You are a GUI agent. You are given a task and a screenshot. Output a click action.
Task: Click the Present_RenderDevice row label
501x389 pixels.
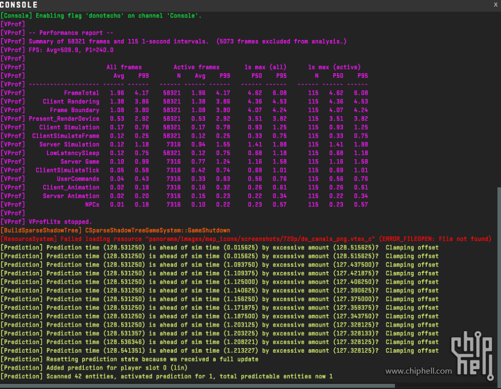pyautogui.click(x=64, y=119)
